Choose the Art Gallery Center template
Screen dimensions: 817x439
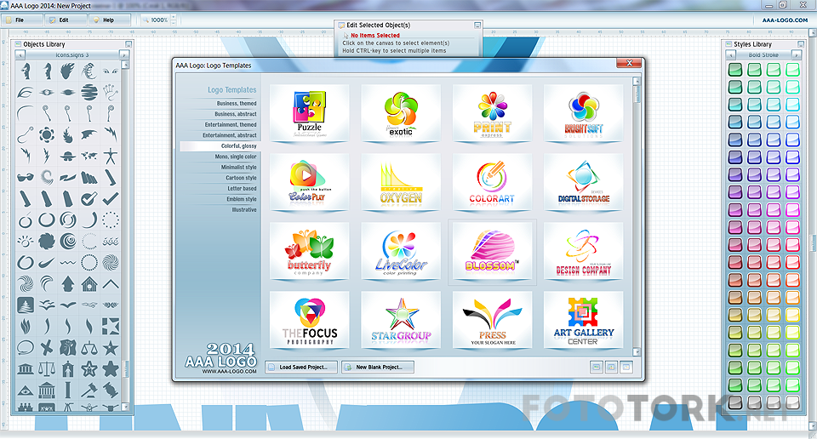[x=583, y=320]
